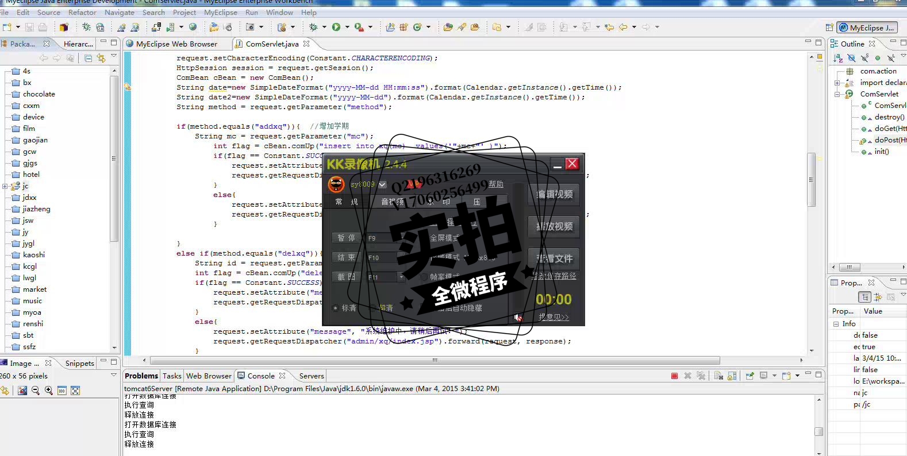Screen dimensions: 907x456
Task: Expand the jc project in Package Explorer
Action: pyautogui.click(x=5, y=186)
